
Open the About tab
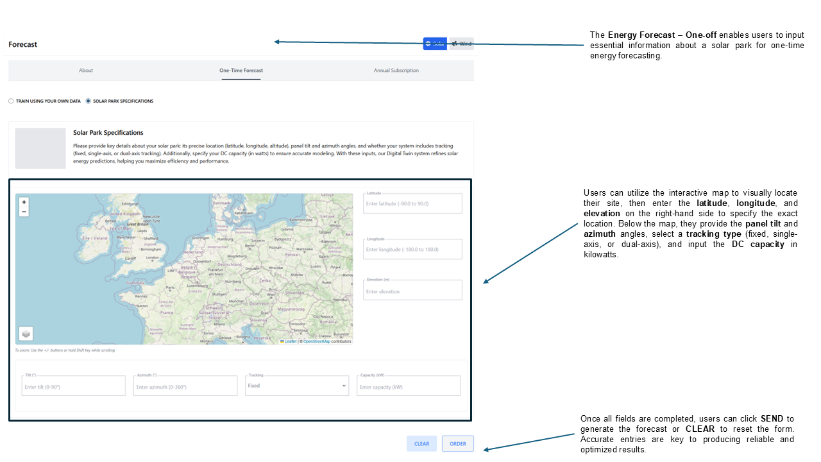(86, 71)
